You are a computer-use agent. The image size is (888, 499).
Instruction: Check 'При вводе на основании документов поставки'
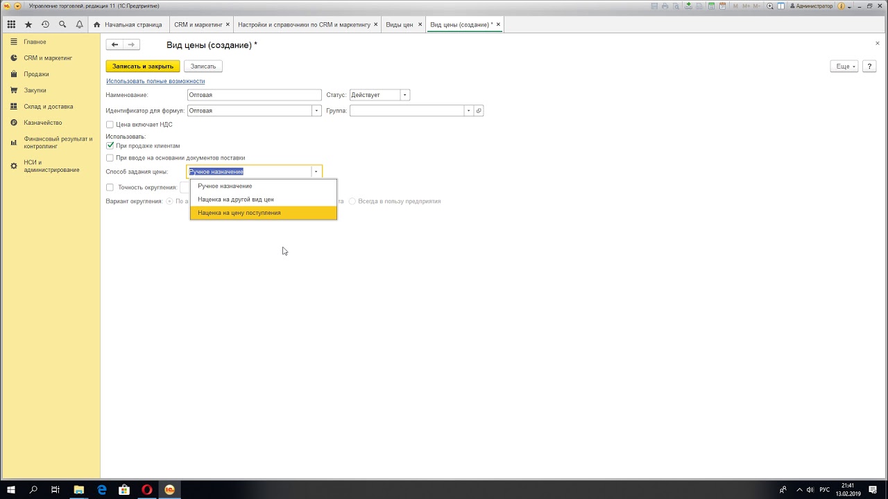point(110,158)
